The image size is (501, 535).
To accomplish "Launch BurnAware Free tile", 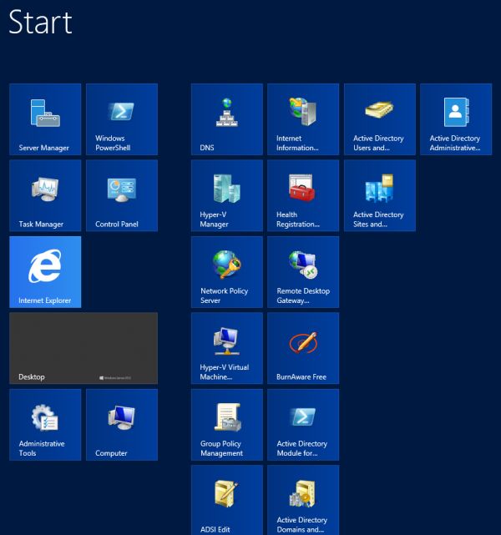I will [303, 348].
